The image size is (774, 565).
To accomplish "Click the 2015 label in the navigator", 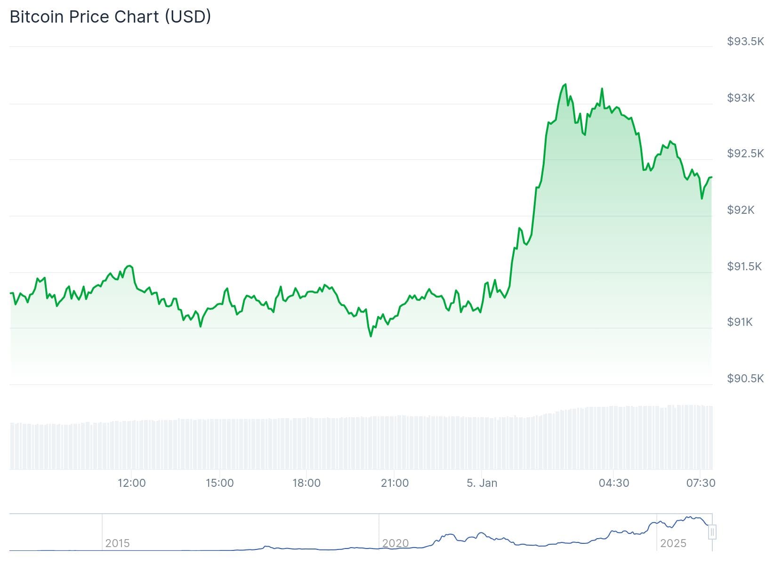I will (x=117, y=543).
